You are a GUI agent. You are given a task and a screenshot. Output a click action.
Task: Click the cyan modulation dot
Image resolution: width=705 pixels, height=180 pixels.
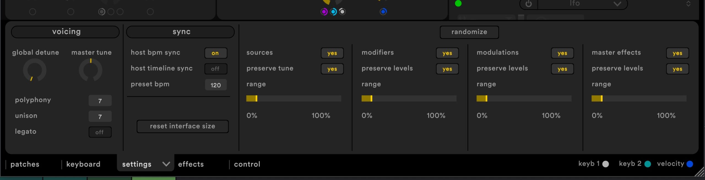coord(333,12)
